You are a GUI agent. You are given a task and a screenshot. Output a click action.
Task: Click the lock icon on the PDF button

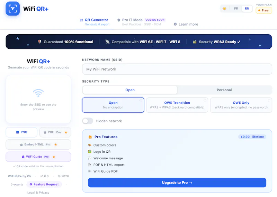45,132
